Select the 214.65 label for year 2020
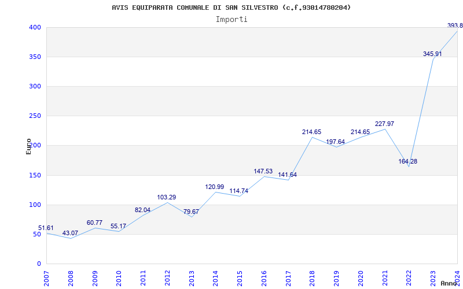Viewport: 463px width, 289px height. 360,132
